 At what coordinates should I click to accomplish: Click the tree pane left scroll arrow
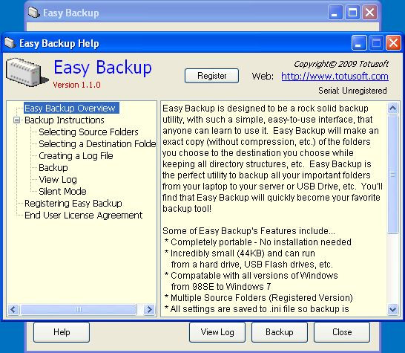(x=13, y=309)
